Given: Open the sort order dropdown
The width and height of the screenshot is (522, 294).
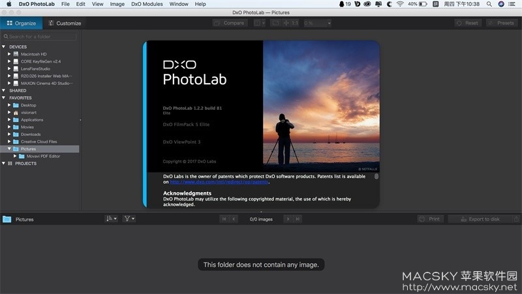Looking at the screenshot, I should click(112, 219).
